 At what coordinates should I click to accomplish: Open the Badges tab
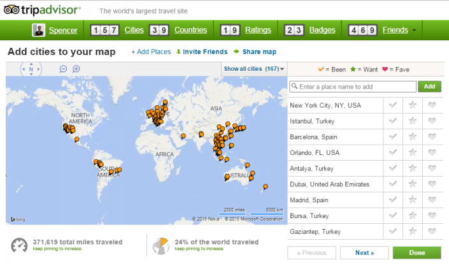pyautogui.click(x=322, y=30)
